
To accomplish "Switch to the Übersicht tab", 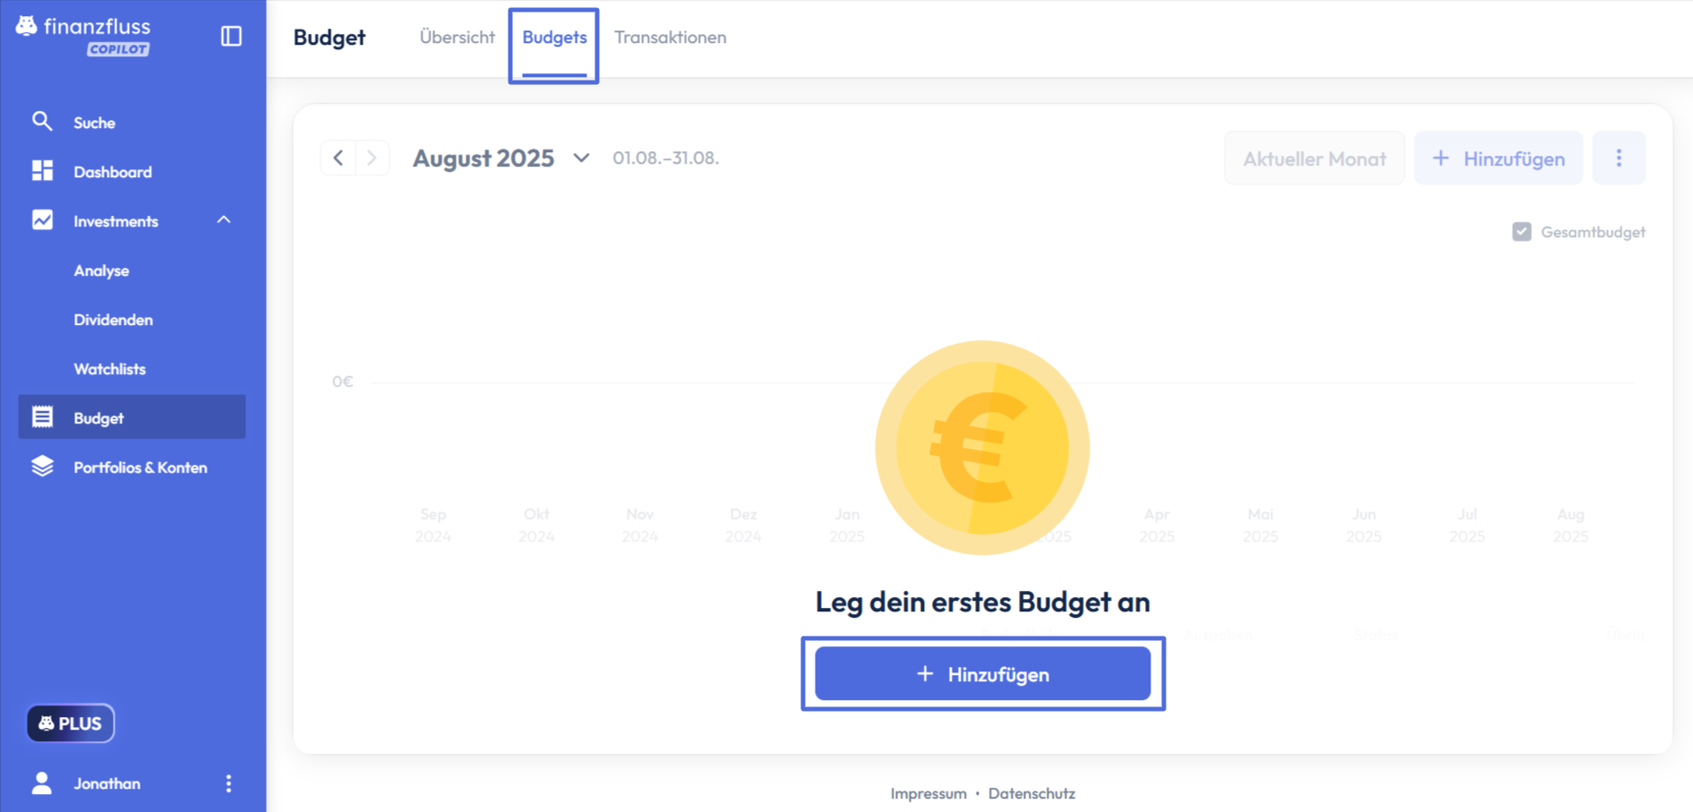I will (x=457, y=38).
